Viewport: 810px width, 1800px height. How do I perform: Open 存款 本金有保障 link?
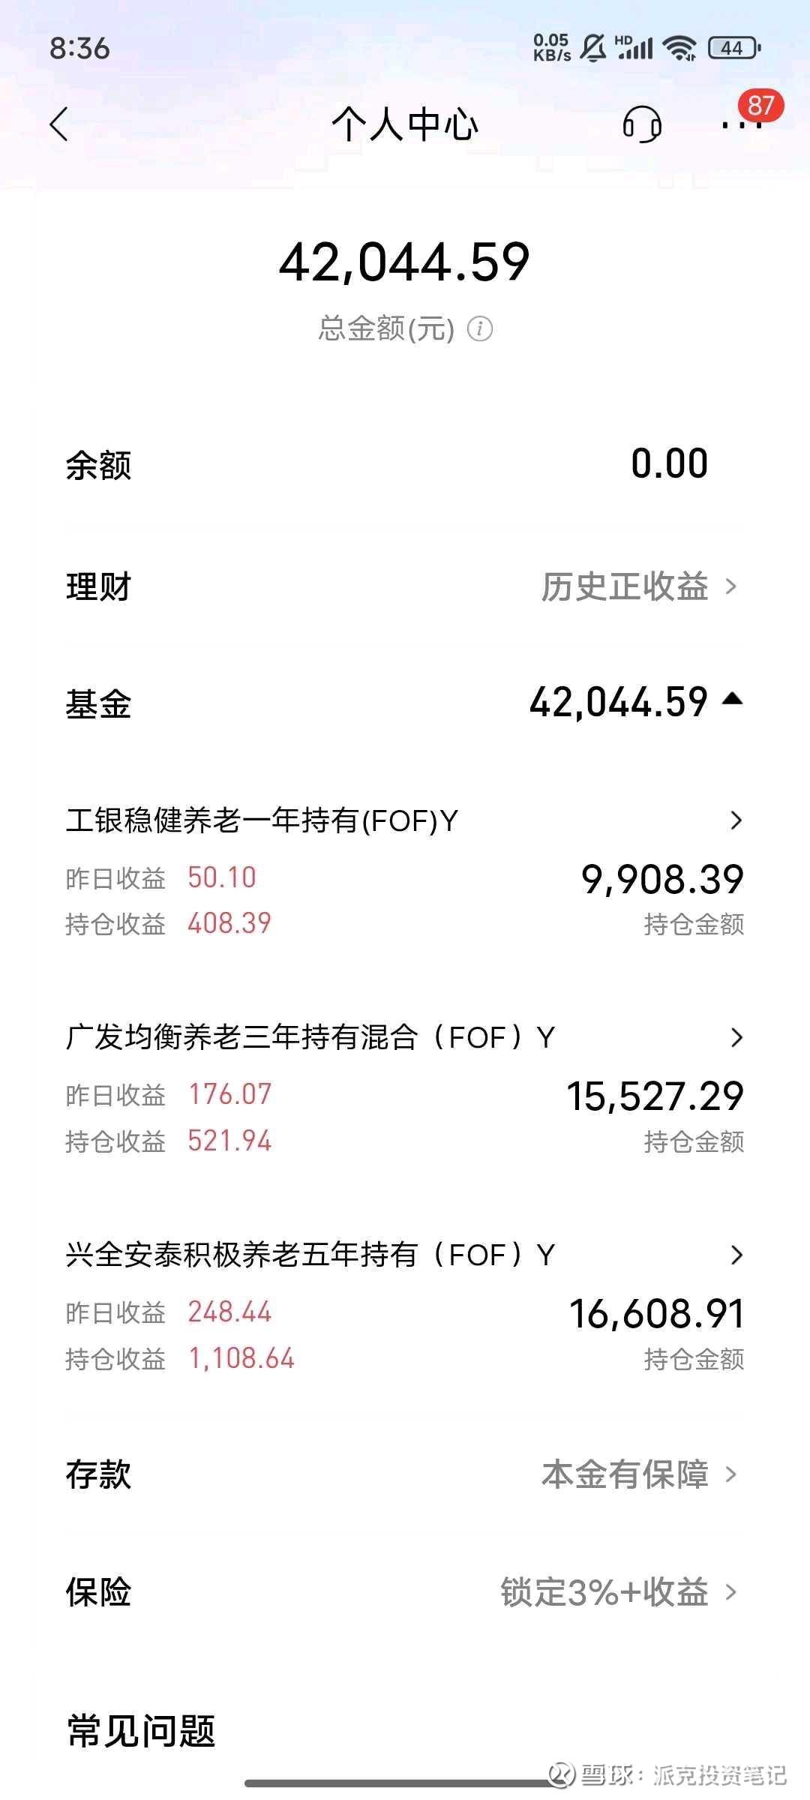(x=639, y=1474)
